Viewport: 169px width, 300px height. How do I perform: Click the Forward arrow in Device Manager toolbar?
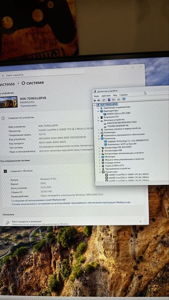click(x=98, y=100)
